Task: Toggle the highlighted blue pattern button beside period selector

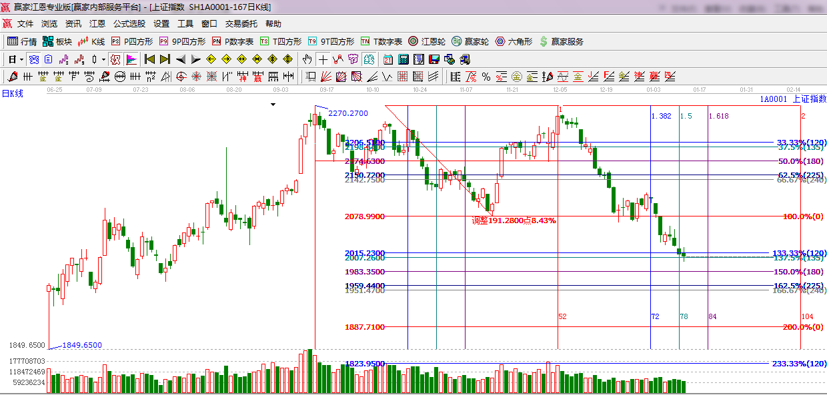Action: (x=33, y=59)
